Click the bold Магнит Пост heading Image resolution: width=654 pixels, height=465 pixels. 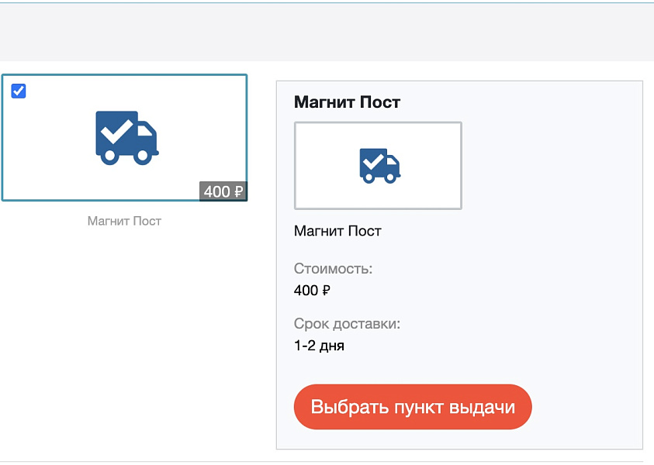coord(347,102)
